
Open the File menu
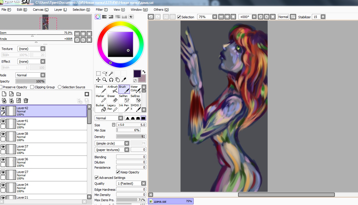click(6, 10)
